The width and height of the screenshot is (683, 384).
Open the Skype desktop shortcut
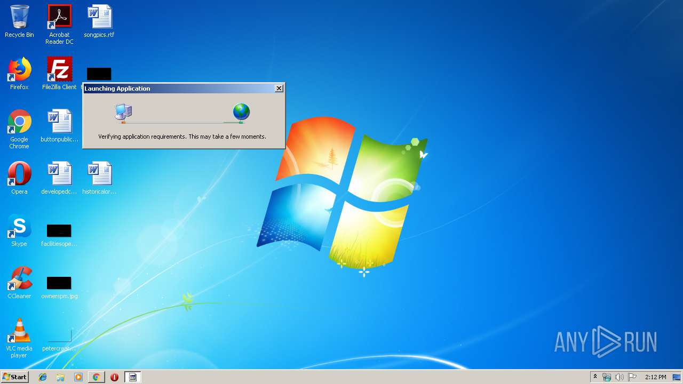click(x=19, y=230)
